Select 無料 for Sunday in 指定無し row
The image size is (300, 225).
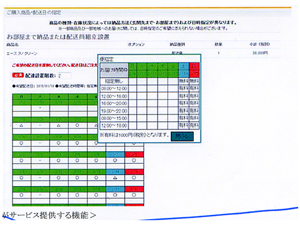tap(194, 81)
